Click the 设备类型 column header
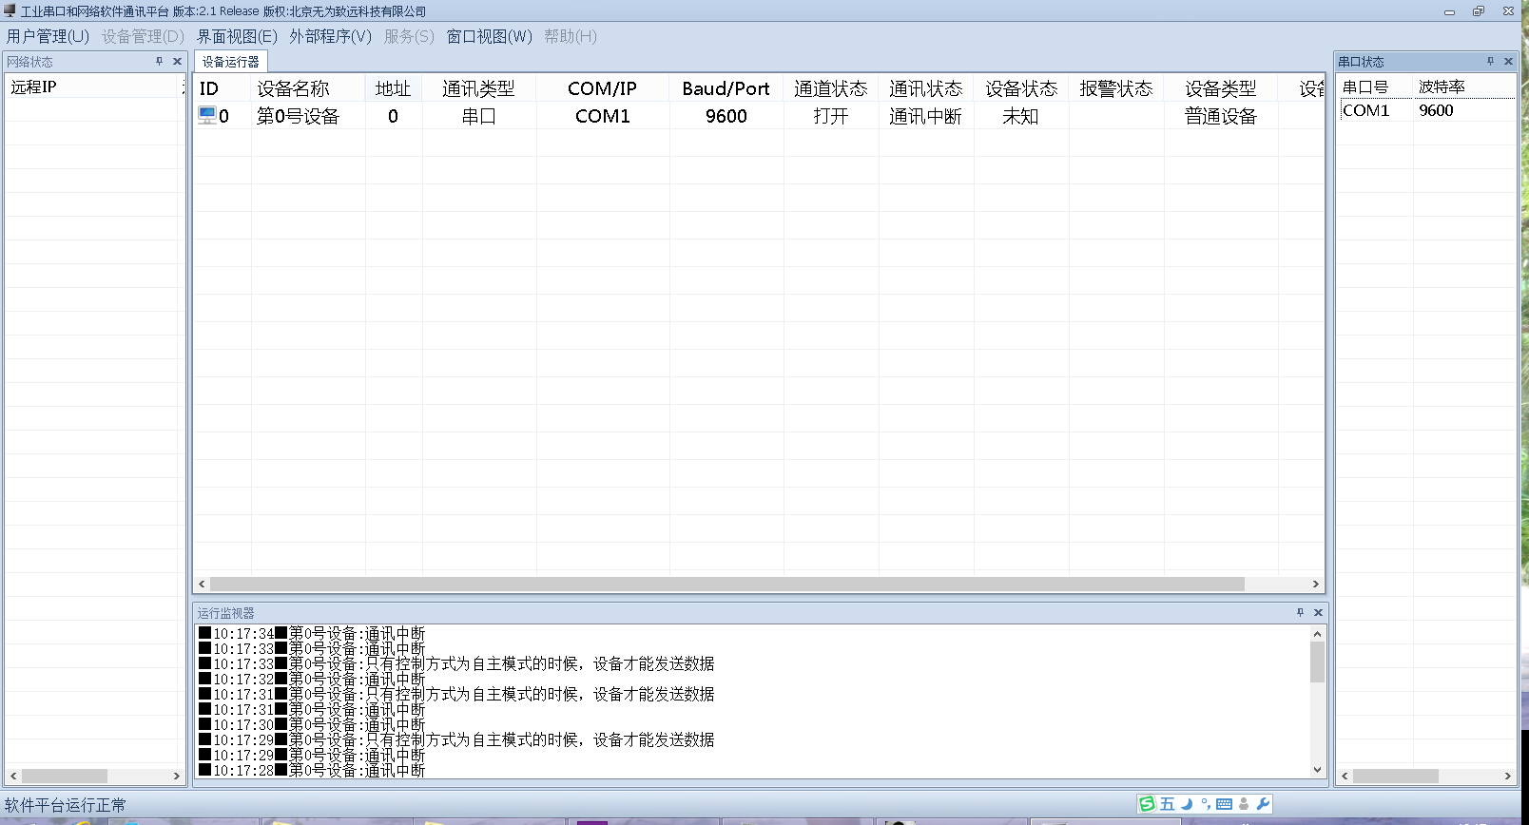Screen dimensions: 1529x825 [x=1221, y=88]
